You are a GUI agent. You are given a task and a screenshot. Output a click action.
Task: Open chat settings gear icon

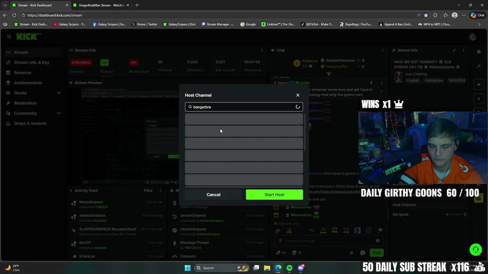(352, 253)
